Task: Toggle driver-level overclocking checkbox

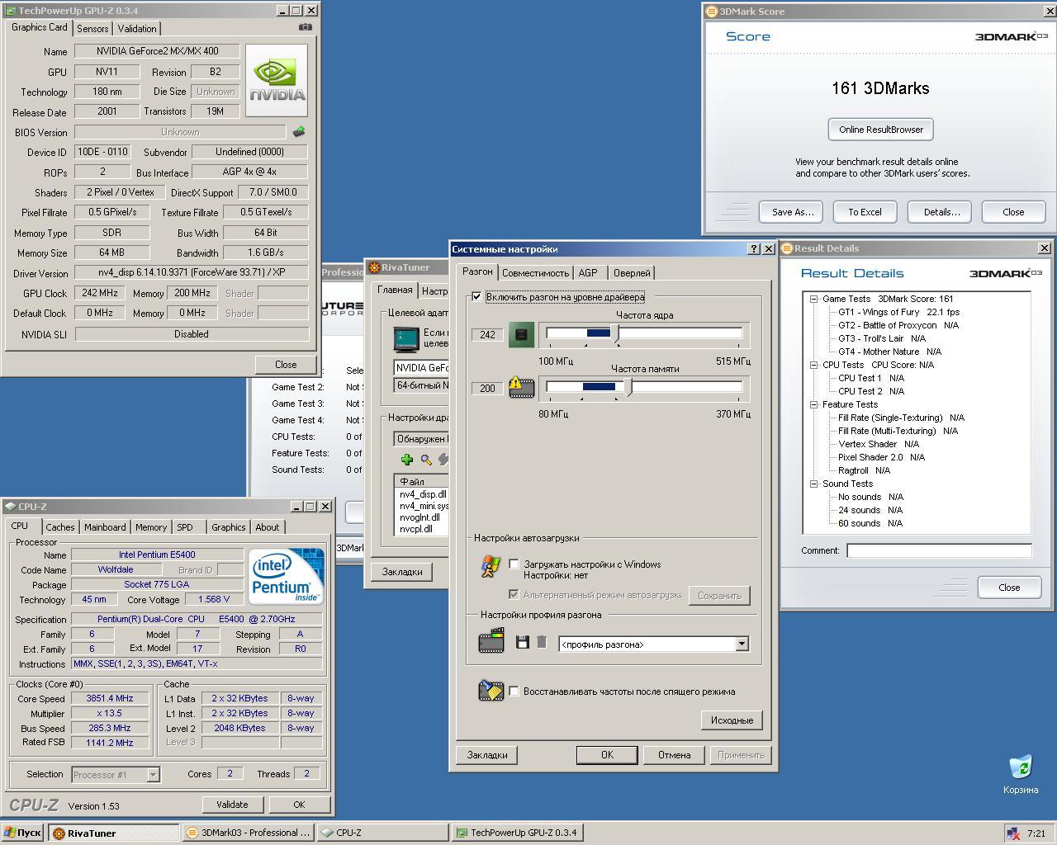Action: [x=477, y=296]
